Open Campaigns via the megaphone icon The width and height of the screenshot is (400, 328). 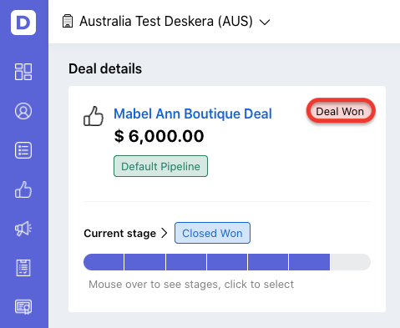click(x=23, y=229)
